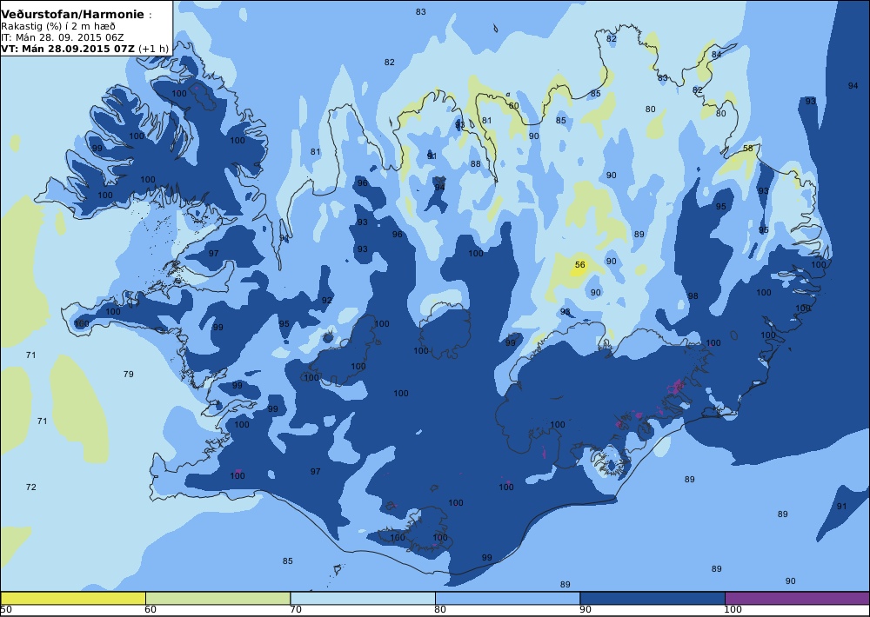
Task: Click the '92' humidity value on the map
Action: pos(327,301)
